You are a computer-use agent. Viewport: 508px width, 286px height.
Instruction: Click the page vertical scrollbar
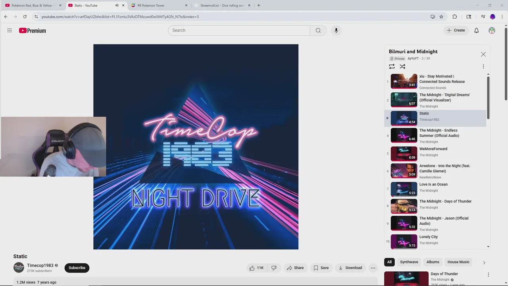coord(506,64)
